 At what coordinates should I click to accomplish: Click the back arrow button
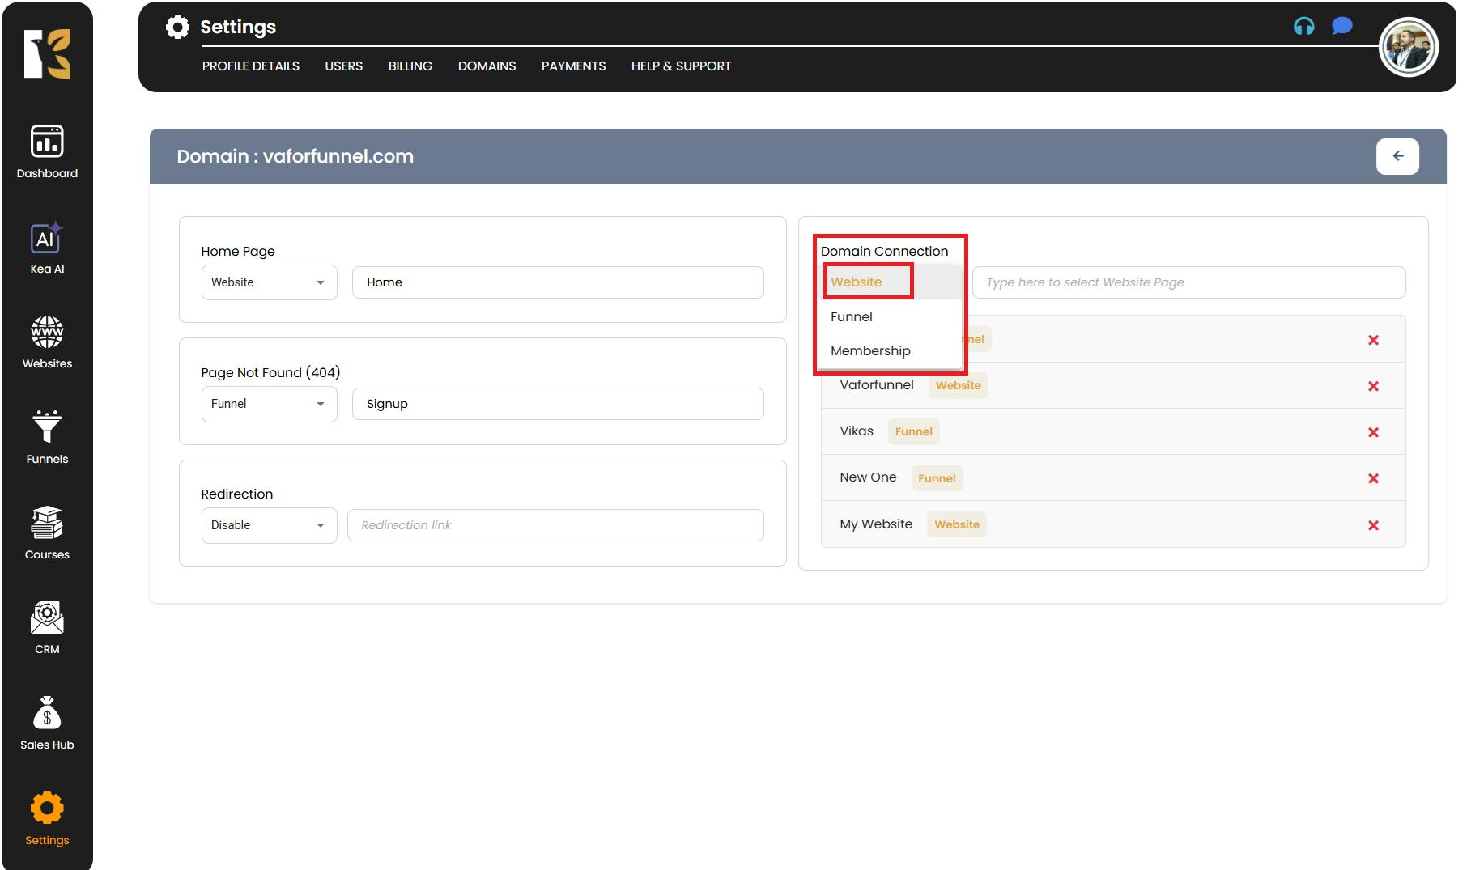pyautogui.click(x=1397, y=156)
